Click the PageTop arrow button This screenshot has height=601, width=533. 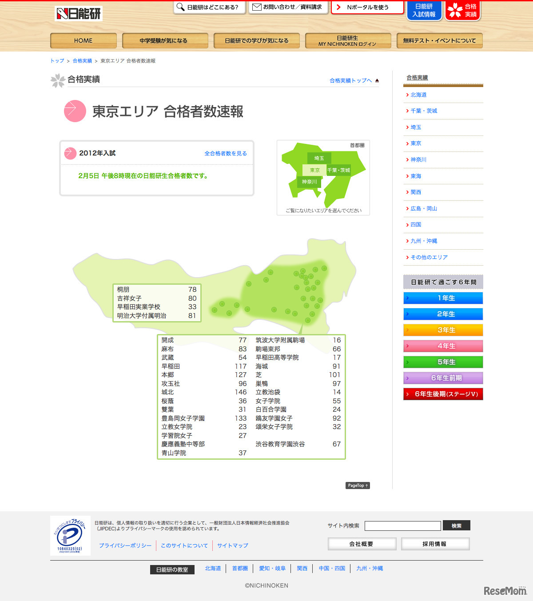[358, 486]
